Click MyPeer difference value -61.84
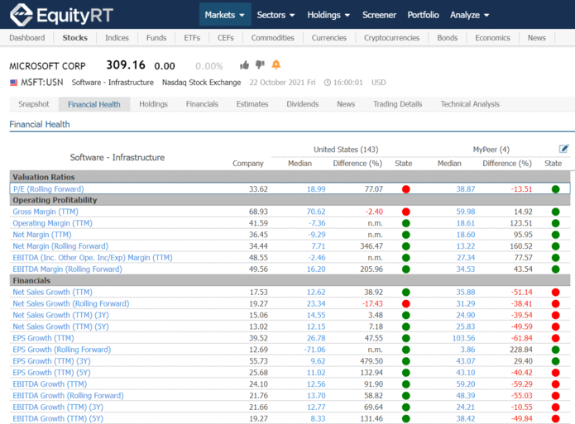The image size is (575, 424). click(x=521, y=338)
